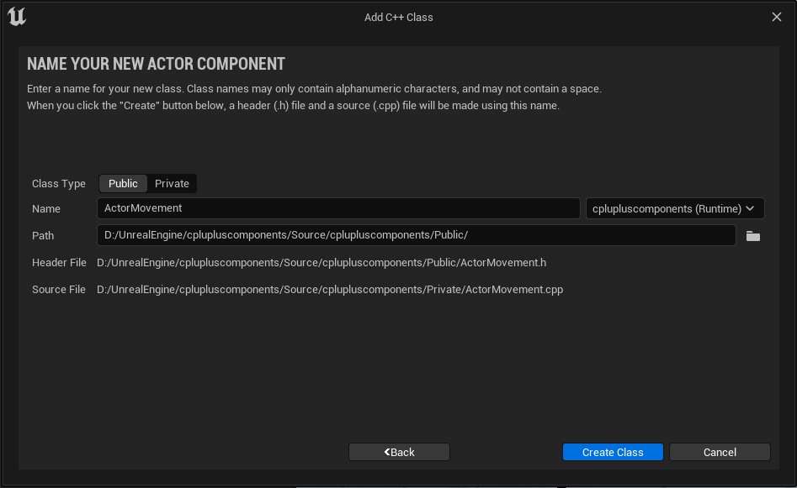Screen dimensions: 797x488
Task: Click the Unreal Engine logo icon
Action: coord(17,17)
